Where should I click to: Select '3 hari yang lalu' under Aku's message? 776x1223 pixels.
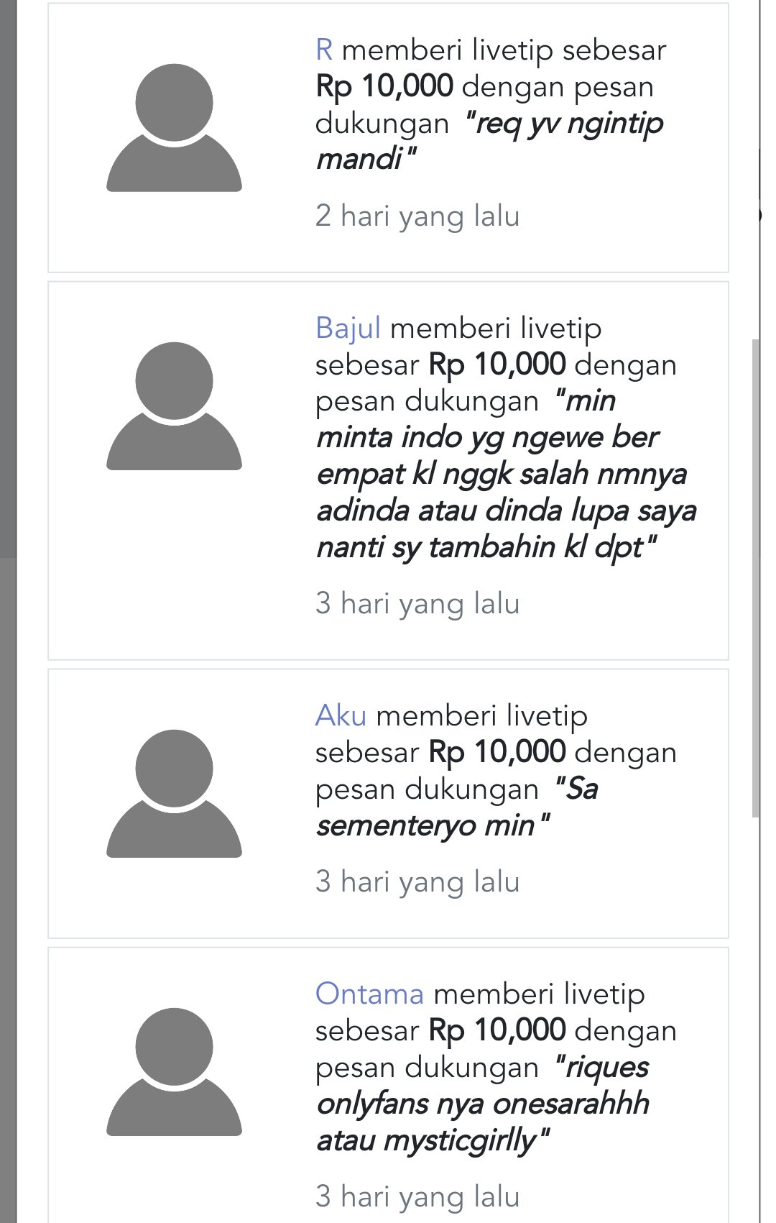[x=417, y=881]
